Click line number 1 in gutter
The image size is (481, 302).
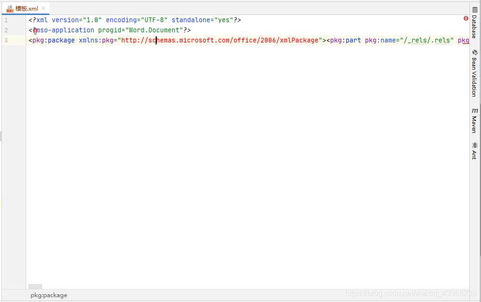click(x=6, y=20)
